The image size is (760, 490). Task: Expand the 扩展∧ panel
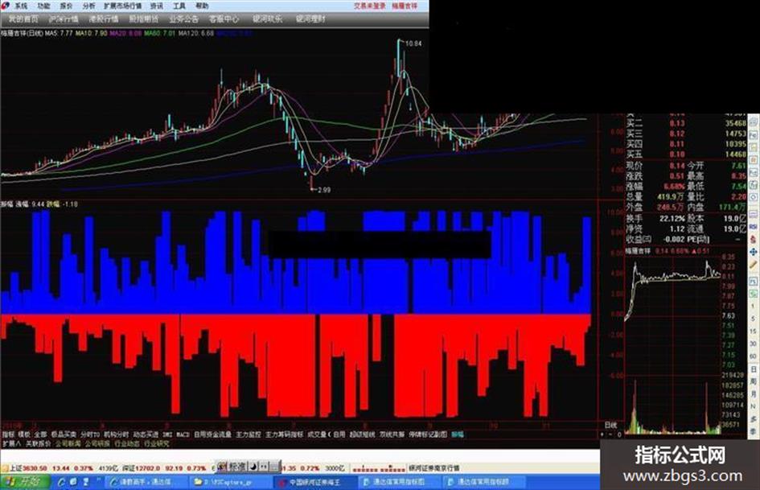pyautogui.click(x=11, y=444)
